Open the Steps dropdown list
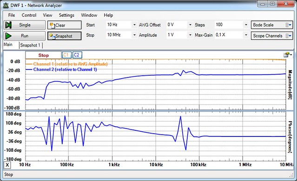This screenshot has height=181, width=297. coord(246,25)
